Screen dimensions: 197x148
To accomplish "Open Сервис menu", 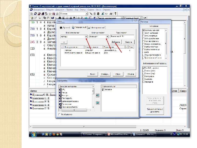I will coord(91,10).
